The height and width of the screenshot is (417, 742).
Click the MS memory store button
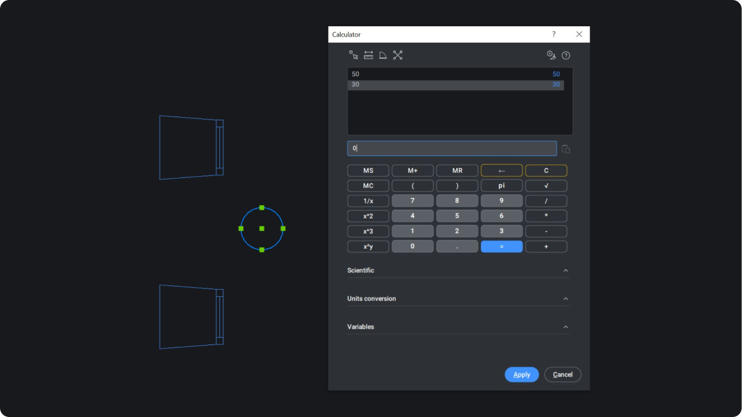point(368,171)
